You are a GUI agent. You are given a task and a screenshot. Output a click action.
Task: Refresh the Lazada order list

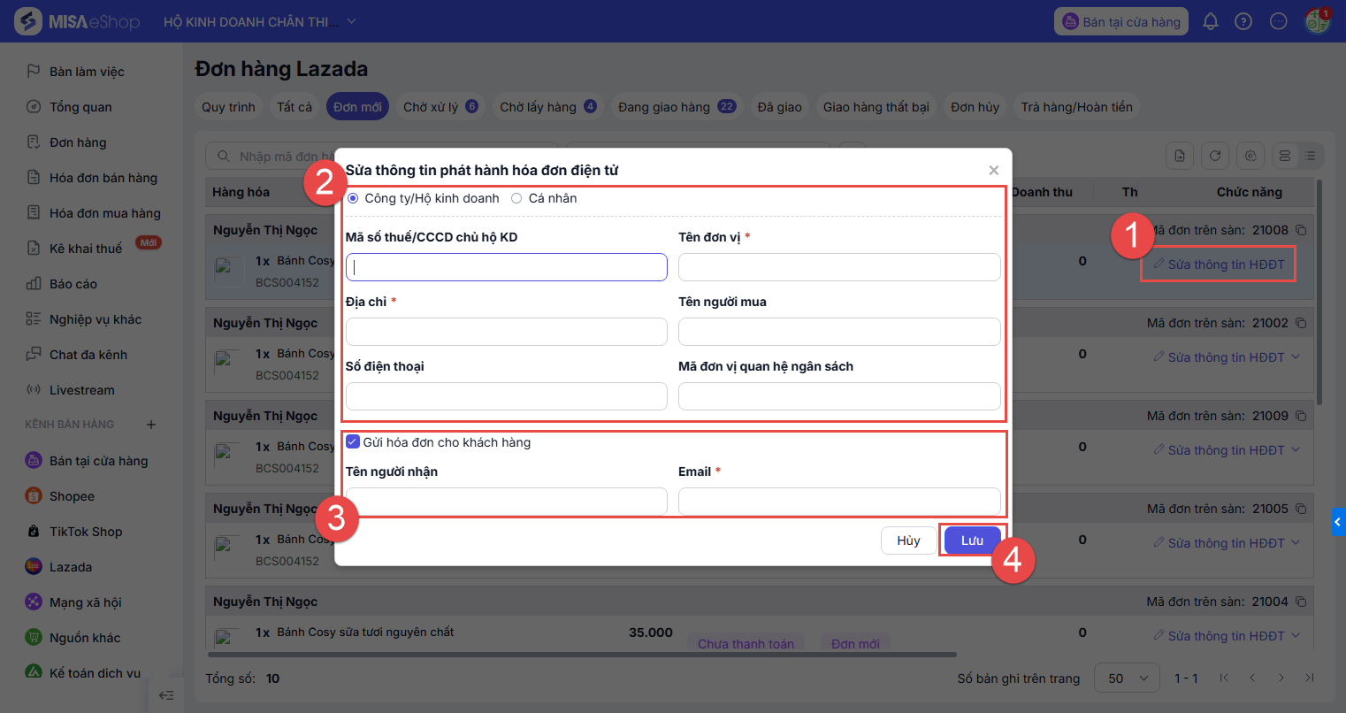pos(1215,156)
